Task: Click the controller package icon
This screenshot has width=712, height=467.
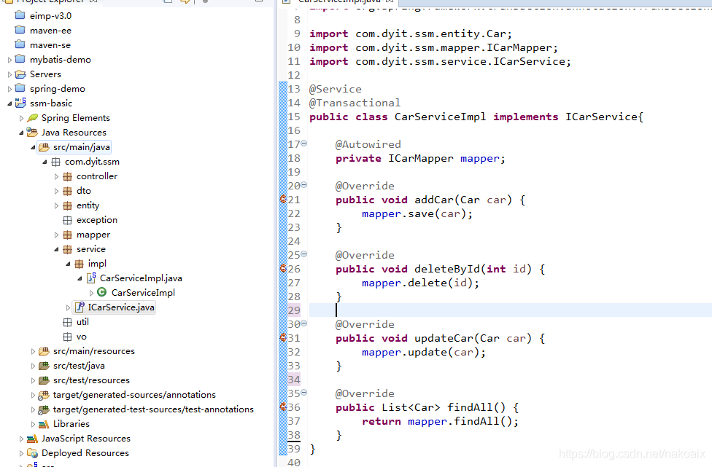Action: 67,176
